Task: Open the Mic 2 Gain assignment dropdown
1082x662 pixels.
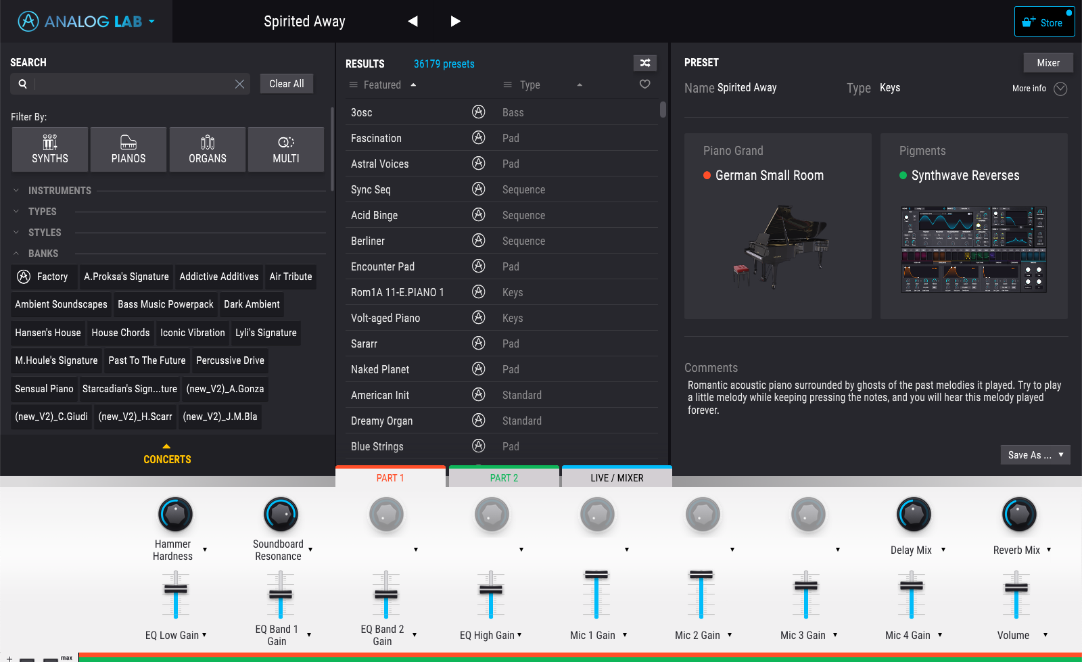Action: [730, 635]
